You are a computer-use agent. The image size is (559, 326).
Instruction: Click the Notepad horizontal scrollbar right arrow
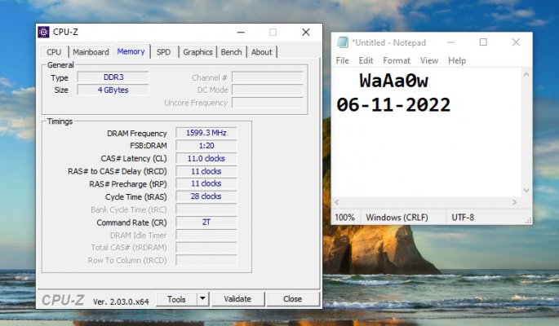tap(514, 202)
